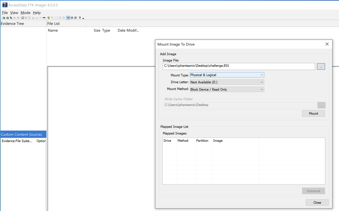
Task: Open the Mode menu
Action: (x=25, y=13)
